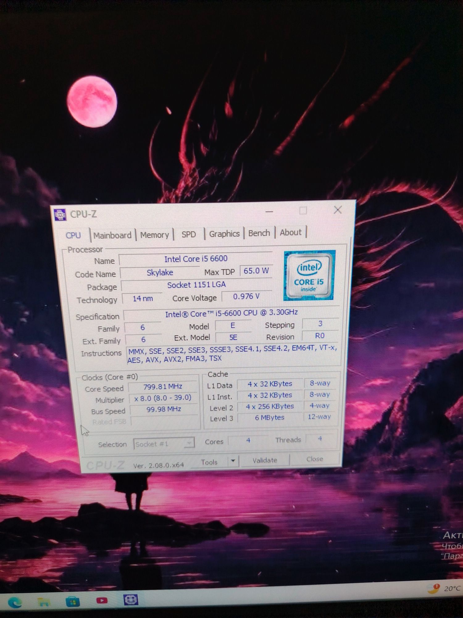
Task: Switch to the Graphics tab
Action: pos(224,234)
